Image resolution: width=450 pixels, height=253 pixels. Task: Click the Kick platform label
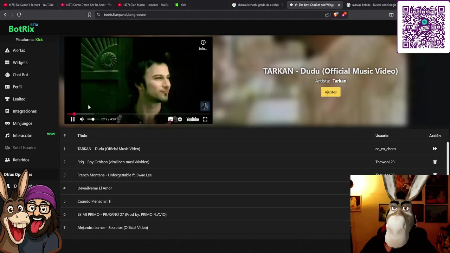click(39, 40)
